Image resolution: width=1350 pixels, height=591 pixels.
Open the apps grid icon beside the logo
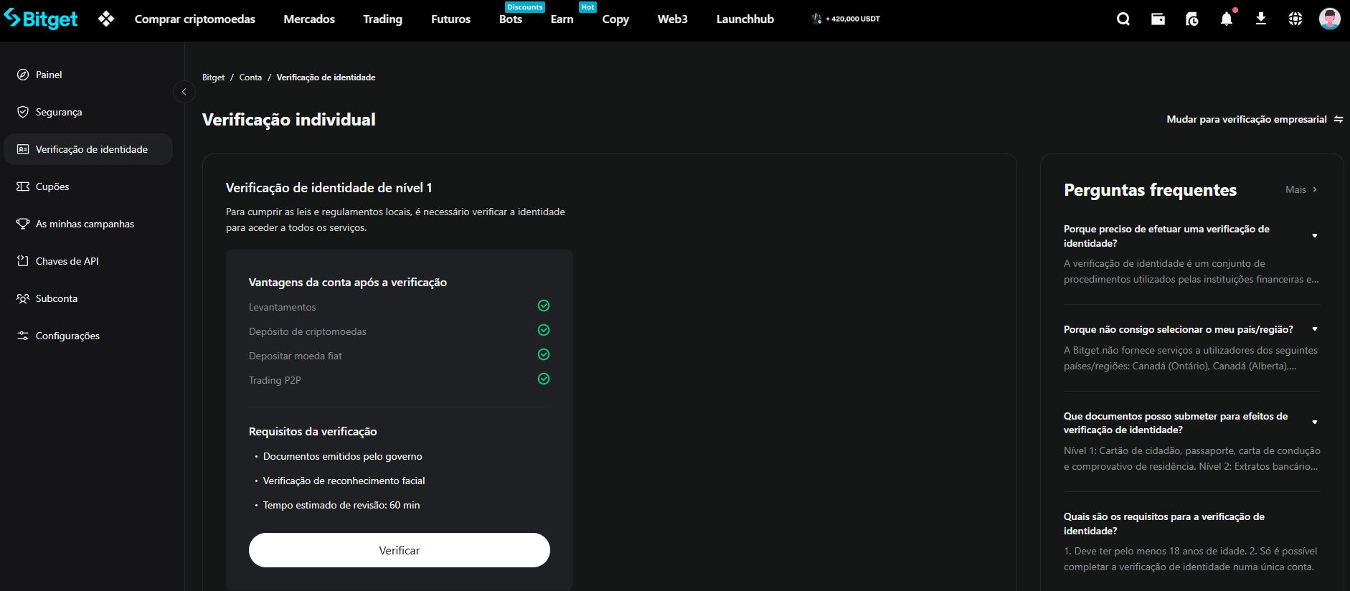pyautogui.click(x=106, y=19)
